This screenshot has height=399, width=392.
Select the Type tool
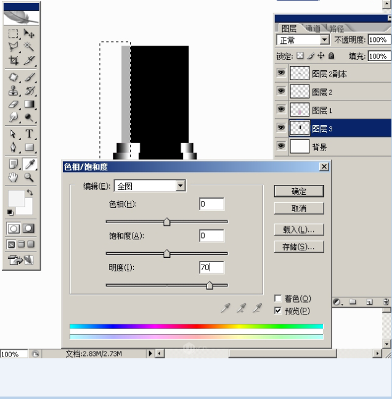click(x=29, y=134)
